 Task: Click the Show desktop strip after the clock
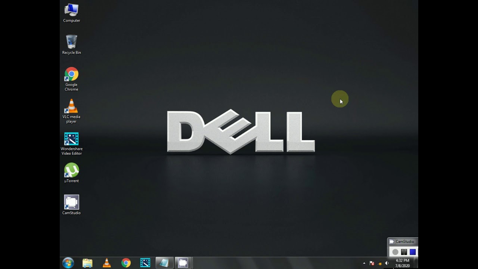(416, 263)
